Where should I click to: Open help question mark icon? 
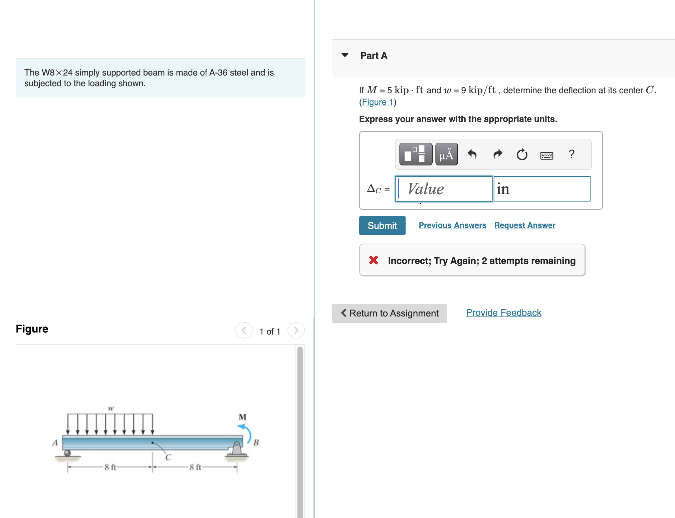pos(572,154)
